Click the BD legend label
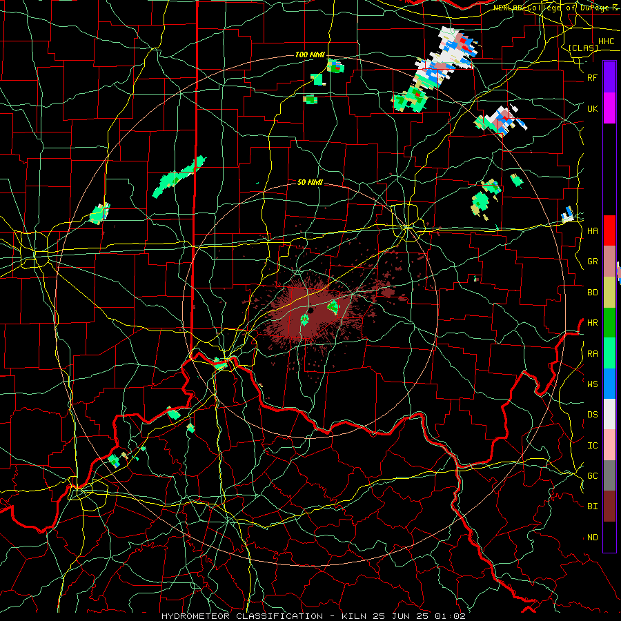This screenshot has height=621, width=621. (592, 293)
